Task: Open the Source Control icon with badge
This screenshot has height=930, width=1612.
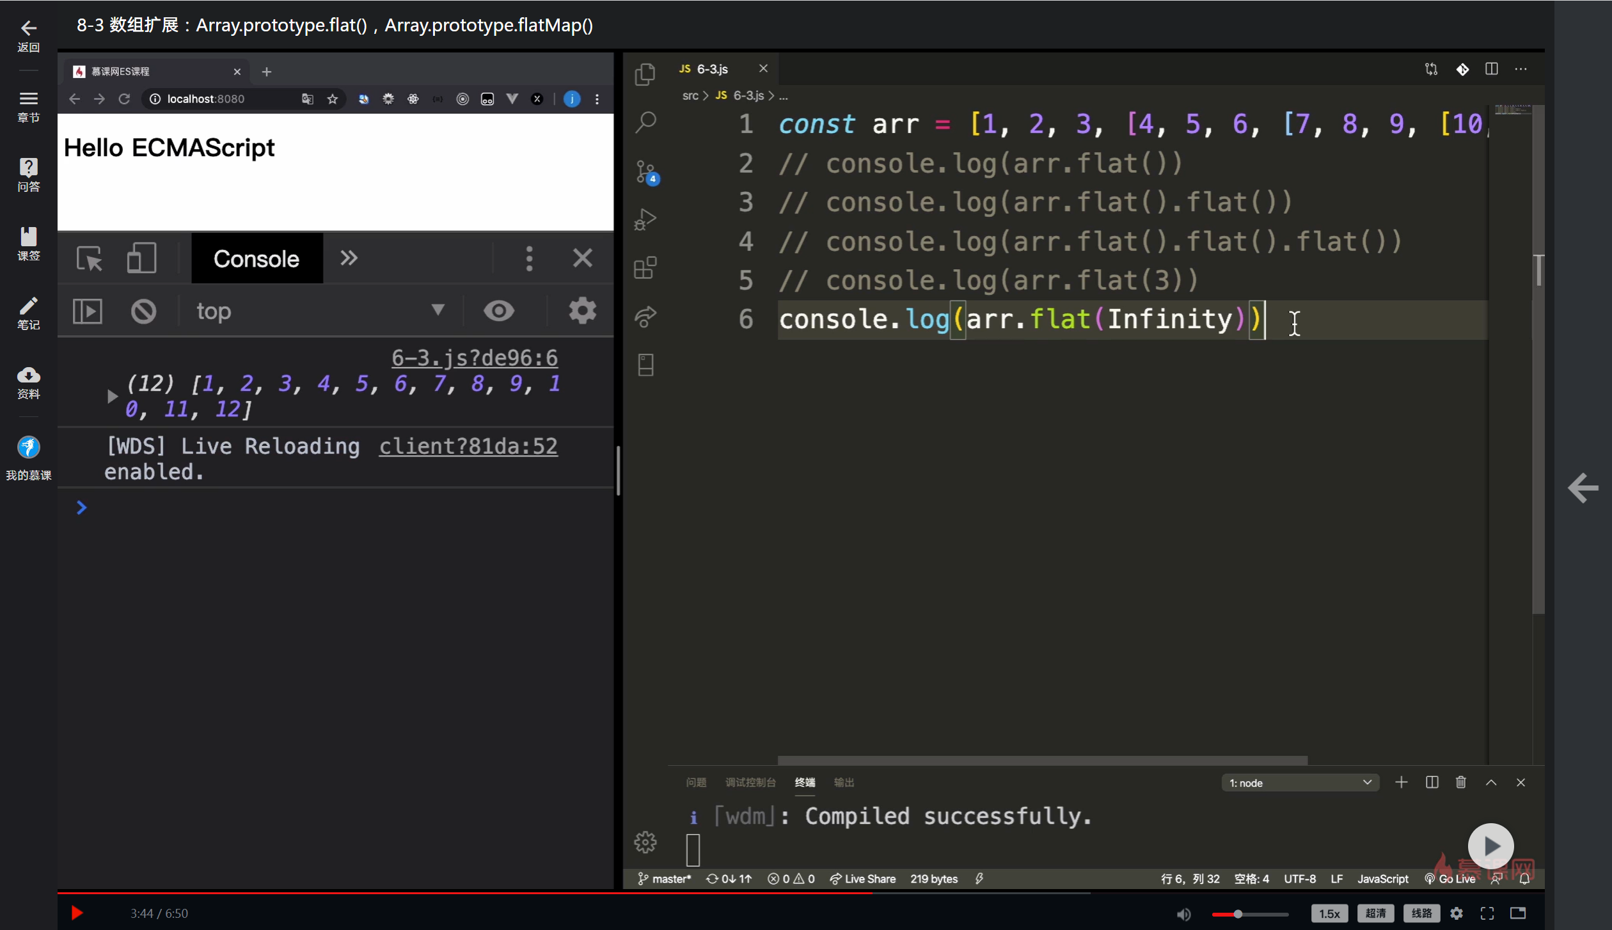Action: pyautogui.click(x=646, y=172)
